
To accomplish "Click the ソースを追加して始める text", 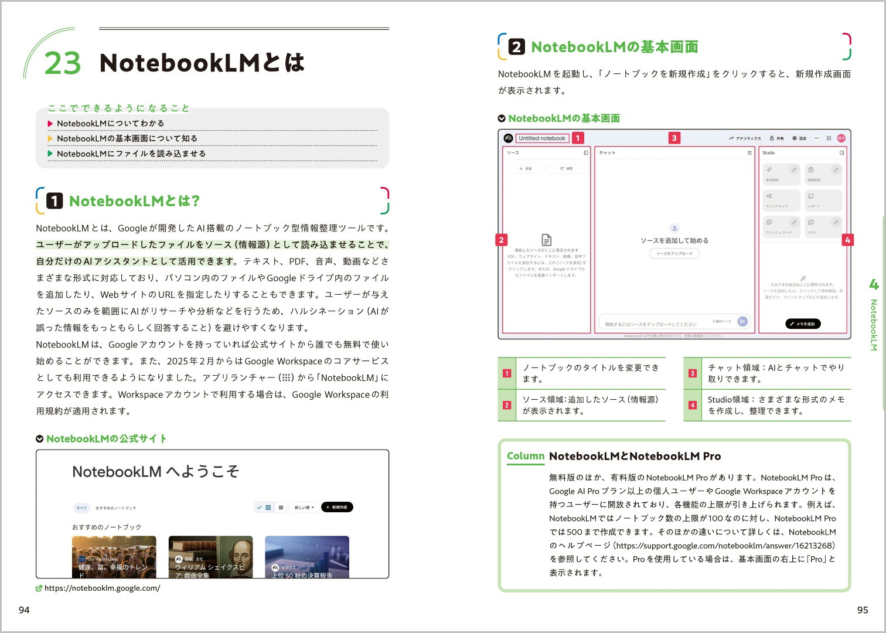I will coord(674,240).
